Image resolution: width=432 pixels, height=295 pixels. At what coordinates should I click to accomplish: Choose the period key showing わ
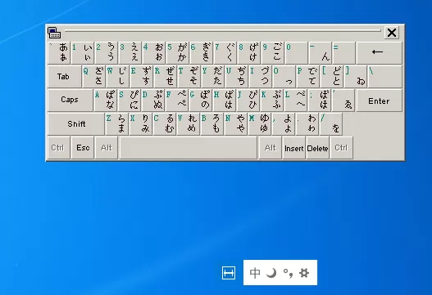tap(307, 124)
